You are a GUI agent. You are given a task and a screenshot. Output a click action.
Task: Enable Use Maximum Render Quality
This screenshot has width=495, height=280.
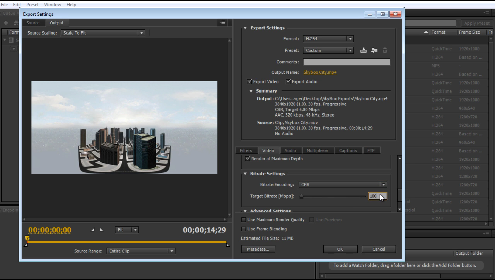[243, 220]
